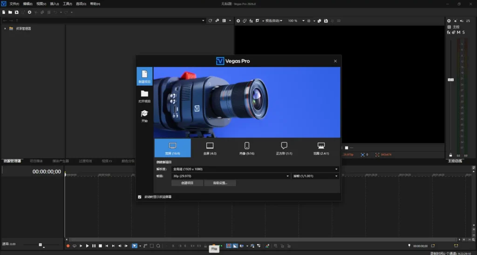Open the 100 % preview zoom dropdown
This screenshot has height=255, width=477.
pos(296,21)
